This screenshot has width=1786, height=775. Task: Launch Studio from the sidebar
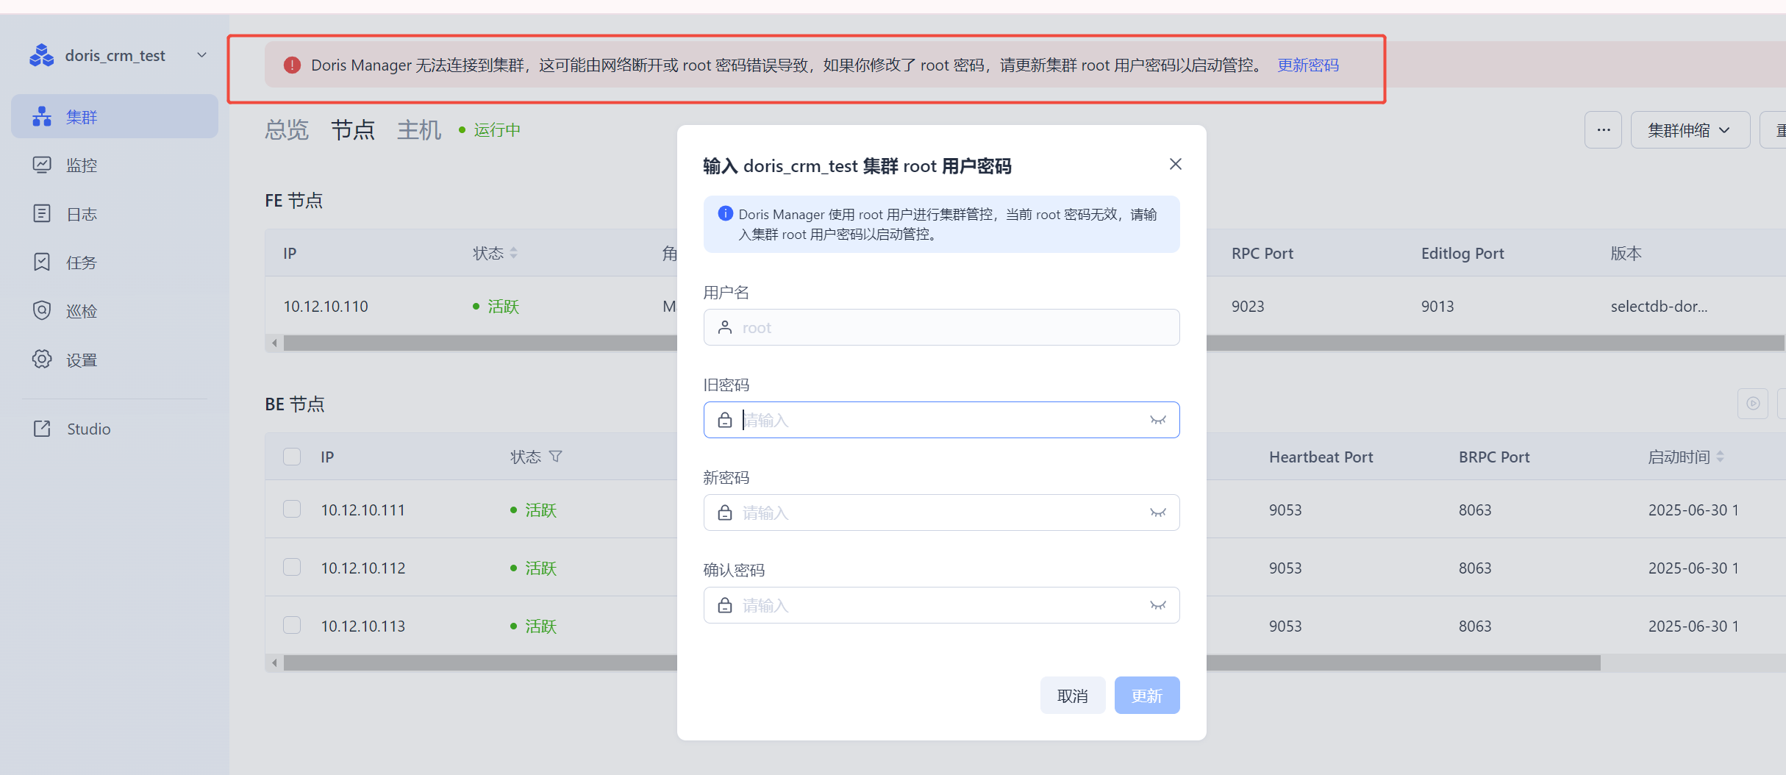pos(87,429)
